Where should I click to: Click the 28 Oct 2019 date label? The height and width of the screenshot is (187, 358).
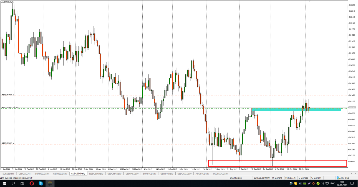(x=304, y=169)
